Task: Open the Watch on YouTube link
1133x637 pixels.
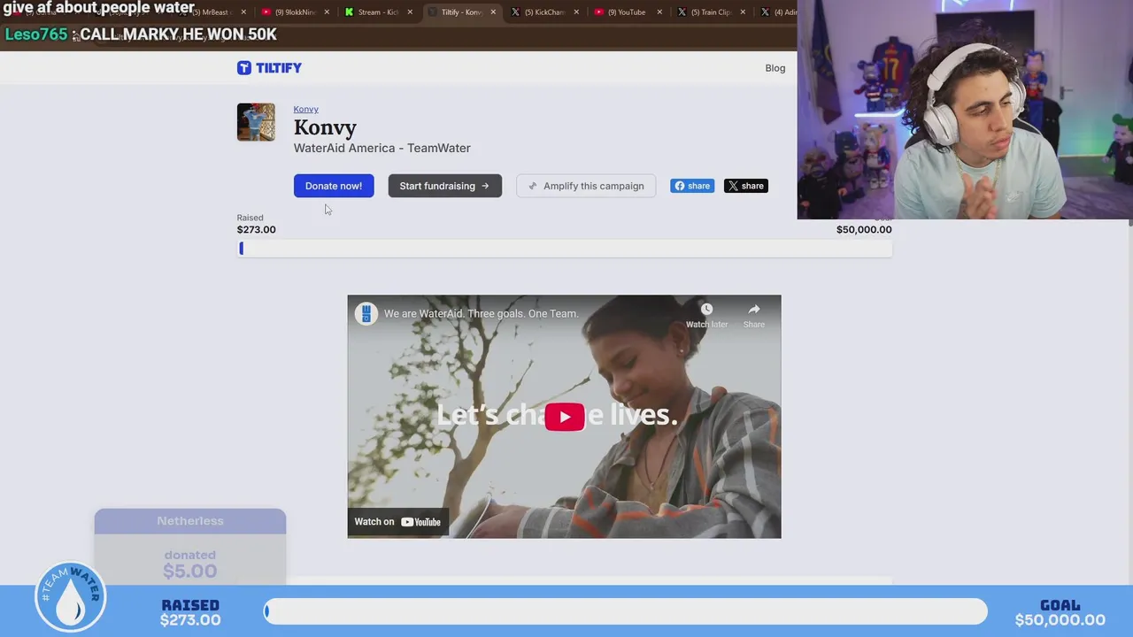Action: (397, 522)
